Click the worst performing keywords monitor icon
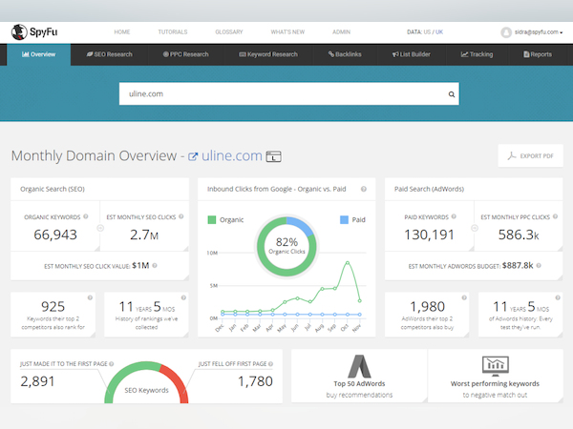 point(495,366)
